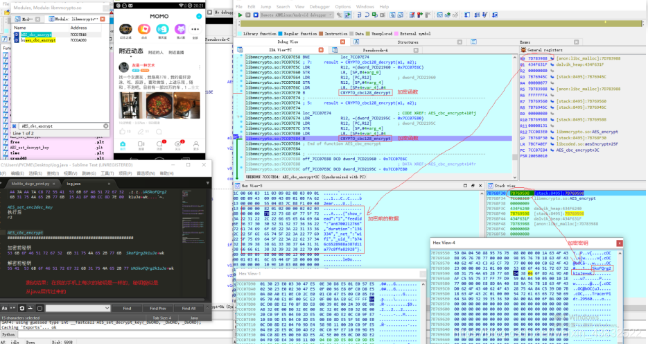Switch to the Pseudocode-A tab
The image size is (648, 346).
375,50
